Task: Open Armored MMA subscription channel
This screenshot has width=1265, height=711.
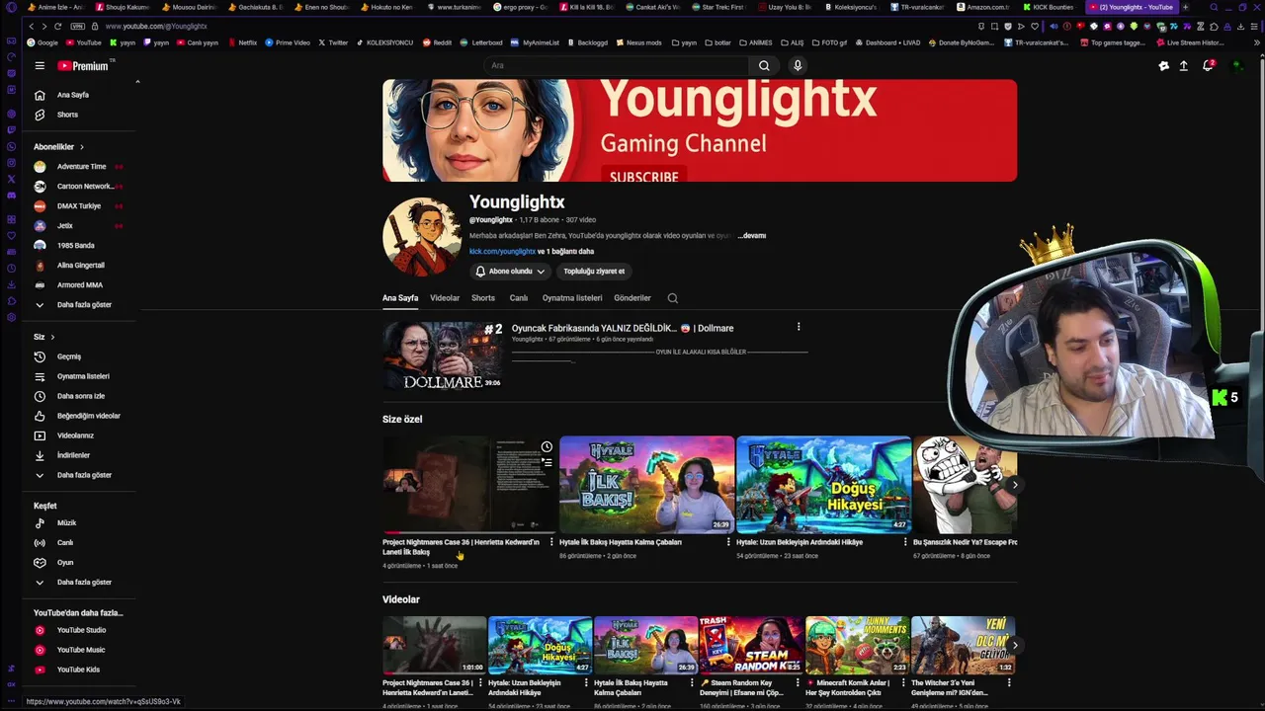Action: (79, 285)
